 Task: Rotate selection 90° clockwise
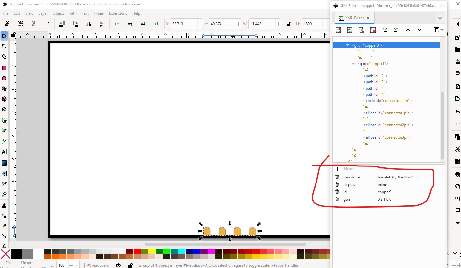pos(75,24)
